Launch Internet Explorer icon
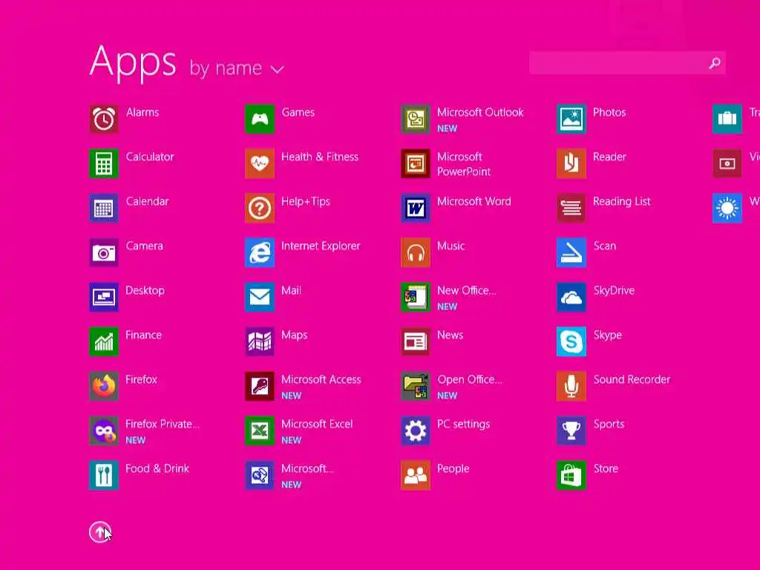The image size is (760, 570). [260, 252]
